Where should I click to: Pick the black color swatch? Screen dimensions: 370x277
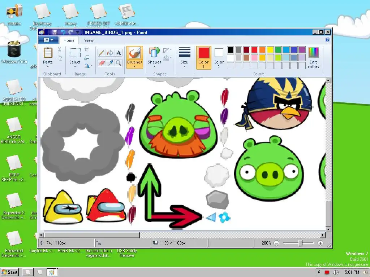231,50
